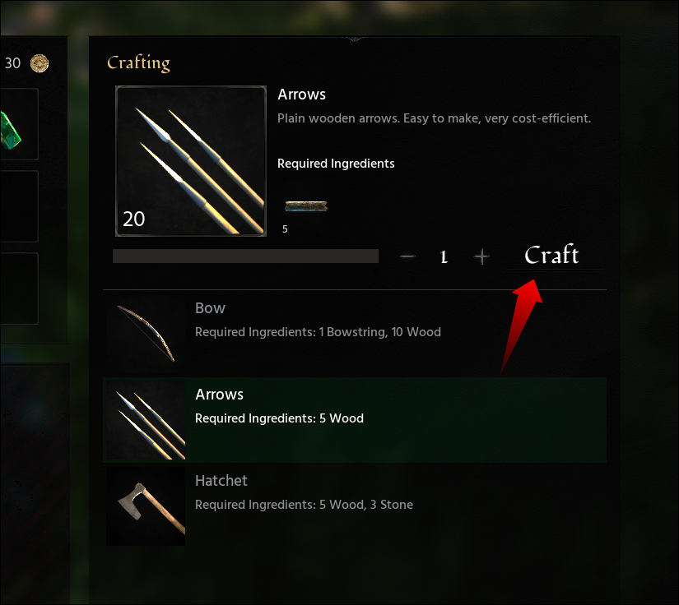Open the Hatchet recipe title
The width and height of the screenshot is (679, 605).
pos(221,481)
